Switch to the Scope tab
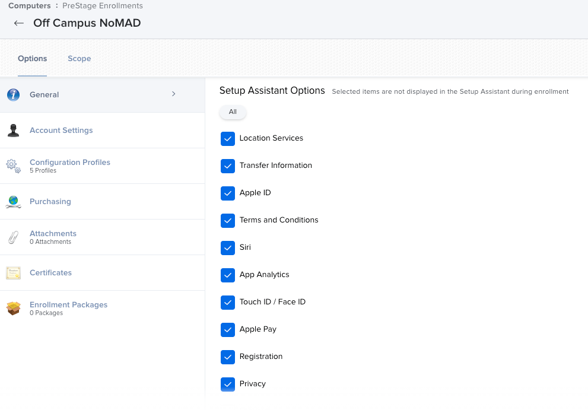This screenshot has width=588, height=410. pyautogui.click(x=79, y=59)
